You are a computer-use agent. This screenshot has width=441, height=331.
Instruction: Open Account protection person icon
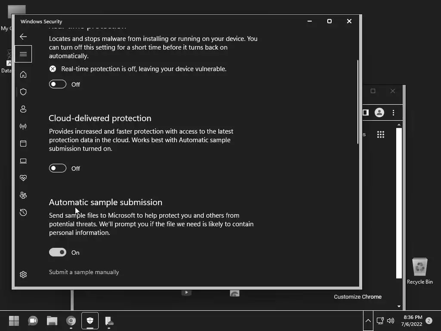point(23,109)
